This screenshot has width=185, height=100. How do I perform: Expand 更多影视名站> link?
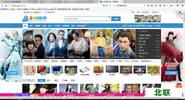tap(146, 61)
